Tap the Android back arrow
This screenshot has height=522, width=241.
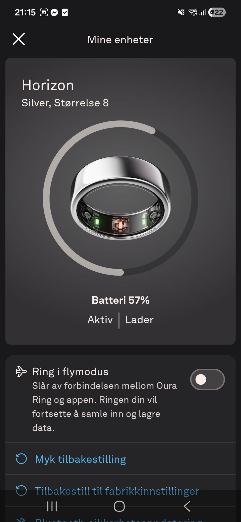pyautogui.click(x=187, y=506)
